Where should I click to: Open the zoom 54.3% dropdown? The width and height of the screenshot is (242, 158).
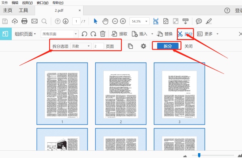click(x=140, y=21)
